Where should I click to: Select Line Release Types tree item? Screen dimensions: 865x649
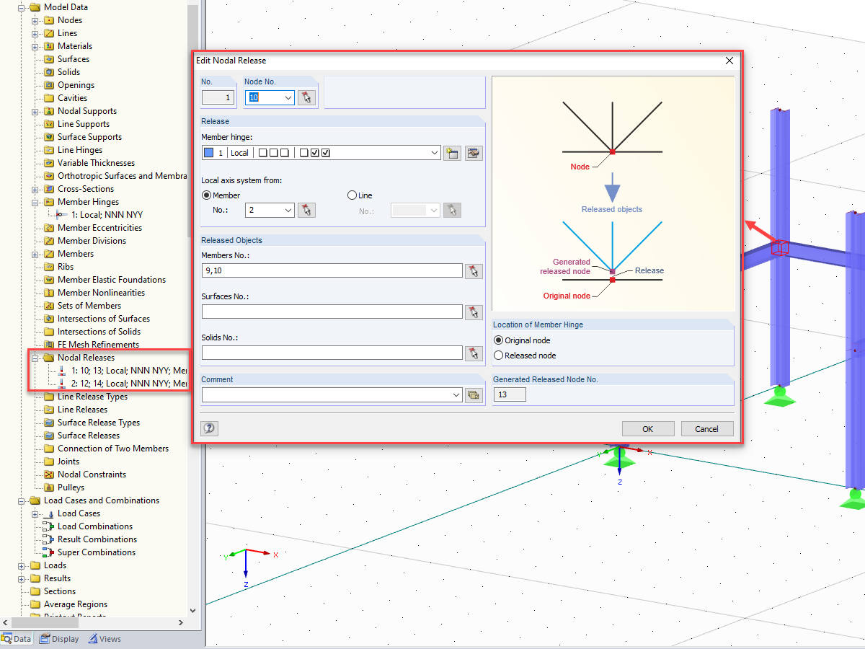click(x=92, y=397)
